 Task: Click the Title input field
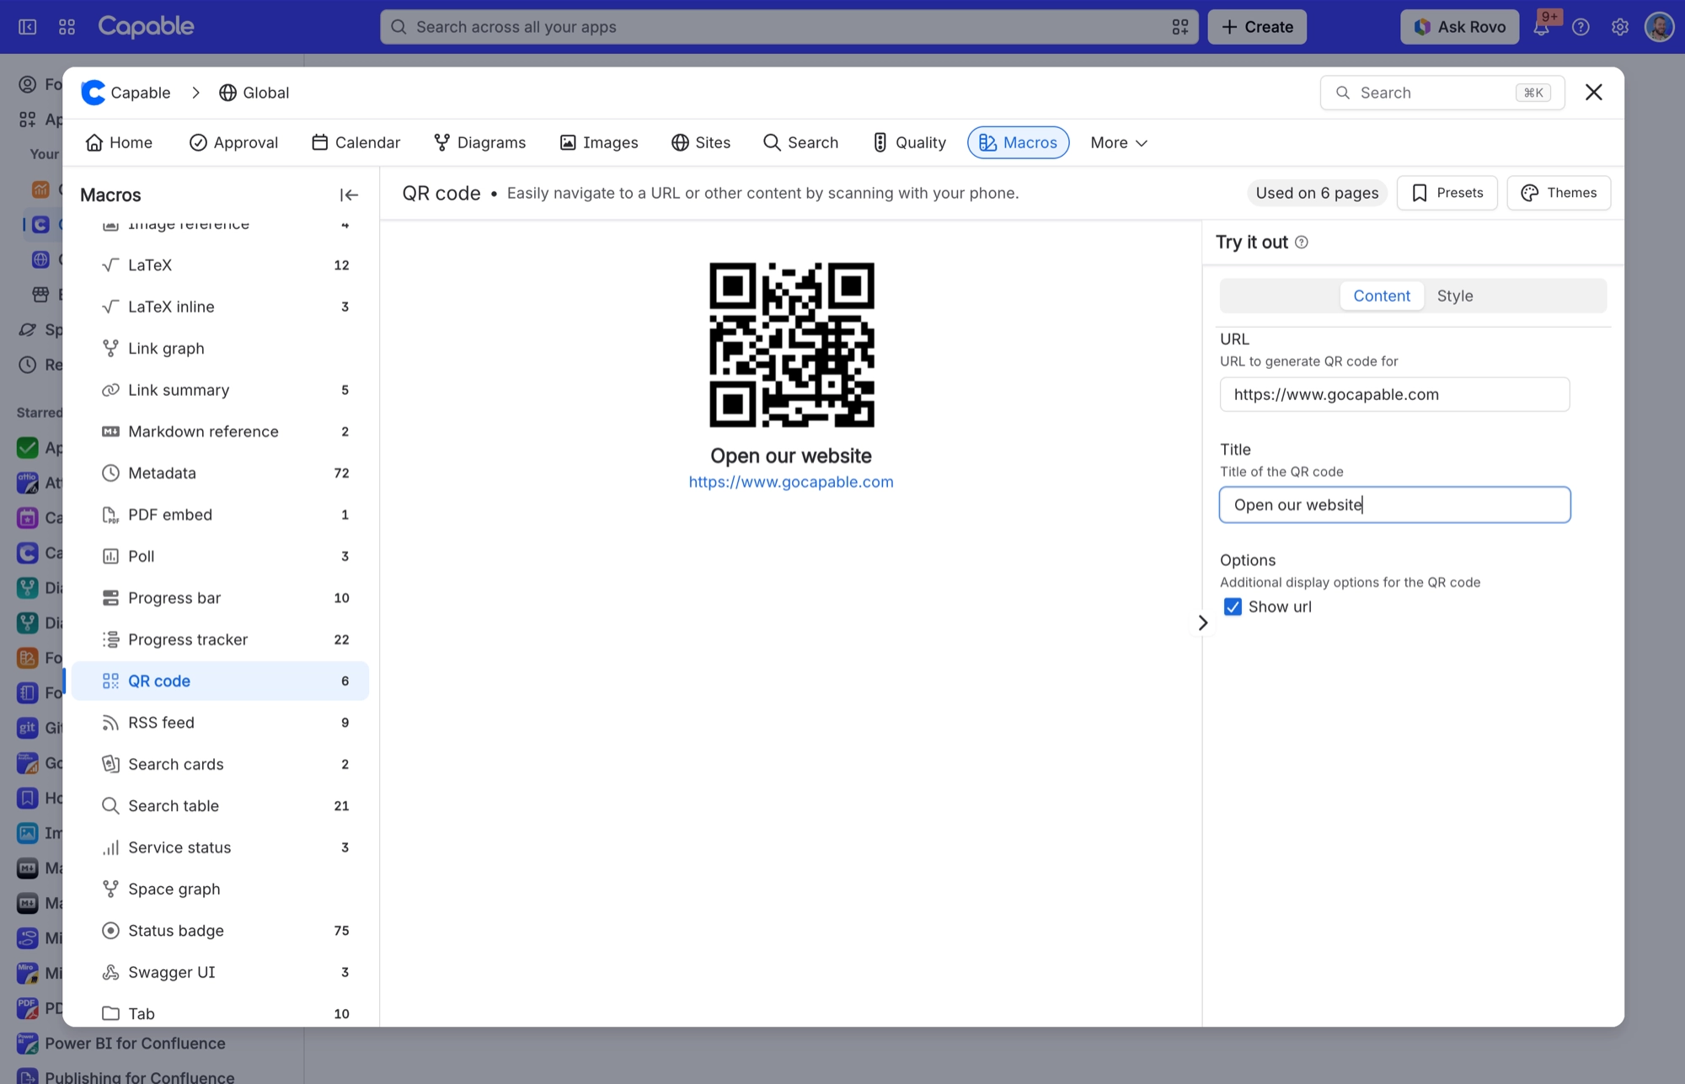1394,505
